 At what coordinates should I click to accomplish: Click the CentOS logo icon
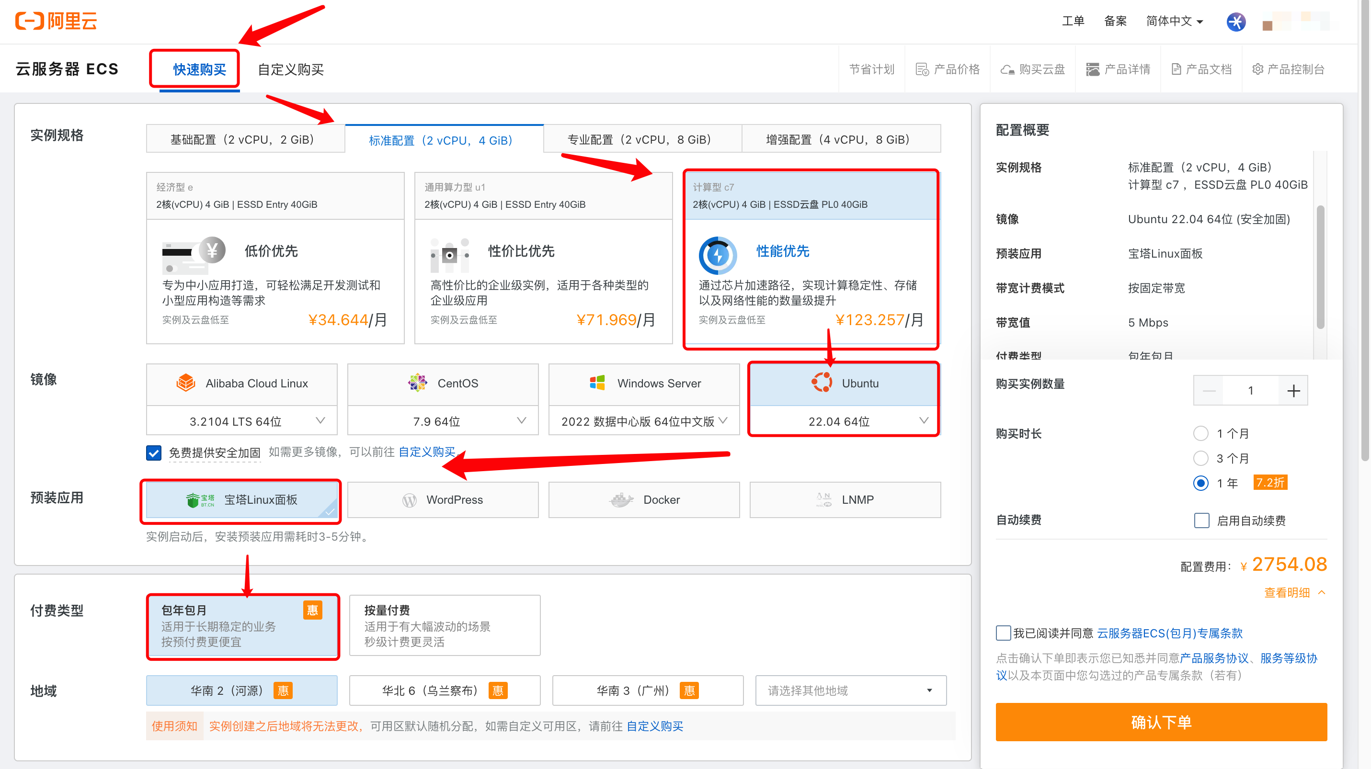tap(417, 383)
